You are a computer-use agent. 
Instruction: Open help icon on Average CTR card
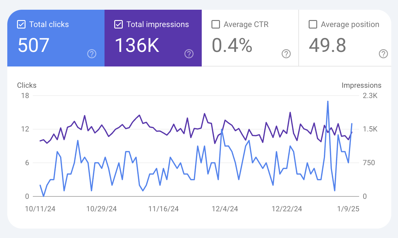pyautogui.click(x=286, y=54)
